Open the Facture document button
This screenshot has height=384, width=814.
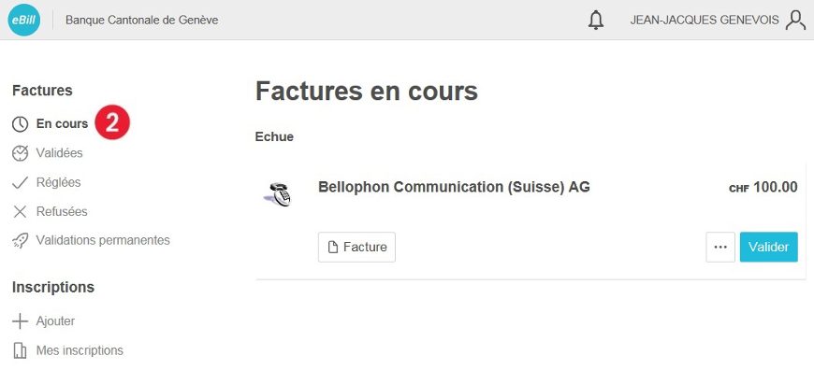pos(356,248)
